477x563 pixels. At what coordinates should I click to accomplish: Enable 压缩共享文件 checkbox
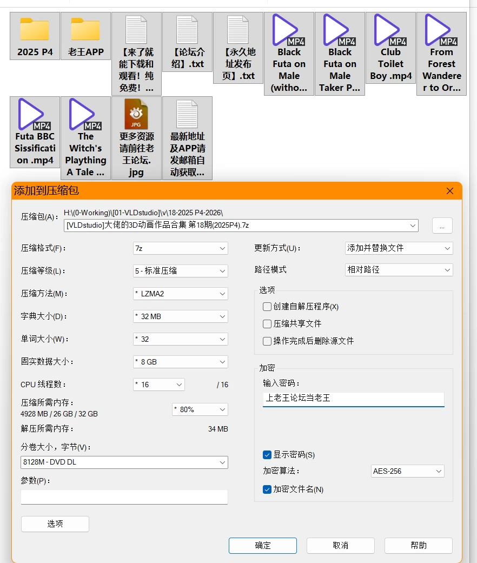[x=267, y=324]
